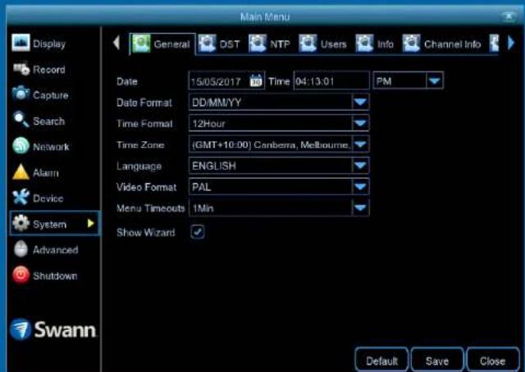
Task: Click the Default button
Action: [381, 361]
